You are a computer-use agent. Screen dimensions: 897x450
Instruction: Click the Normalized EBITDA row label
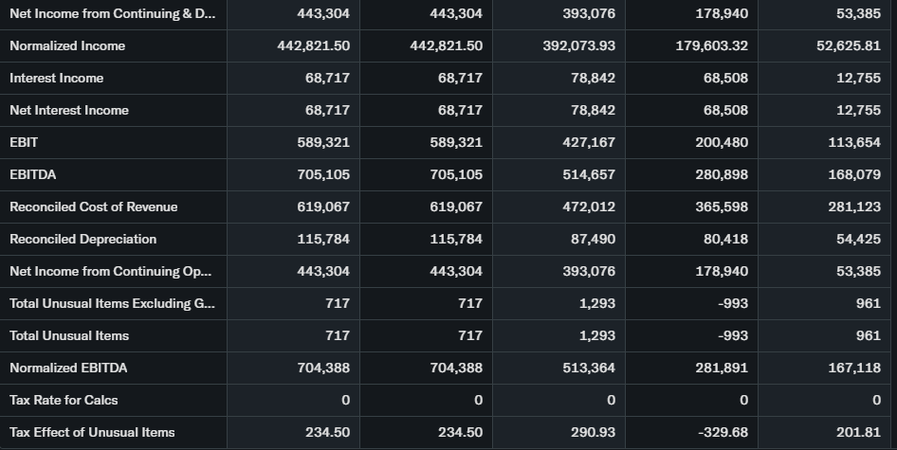tap(68, 368)
